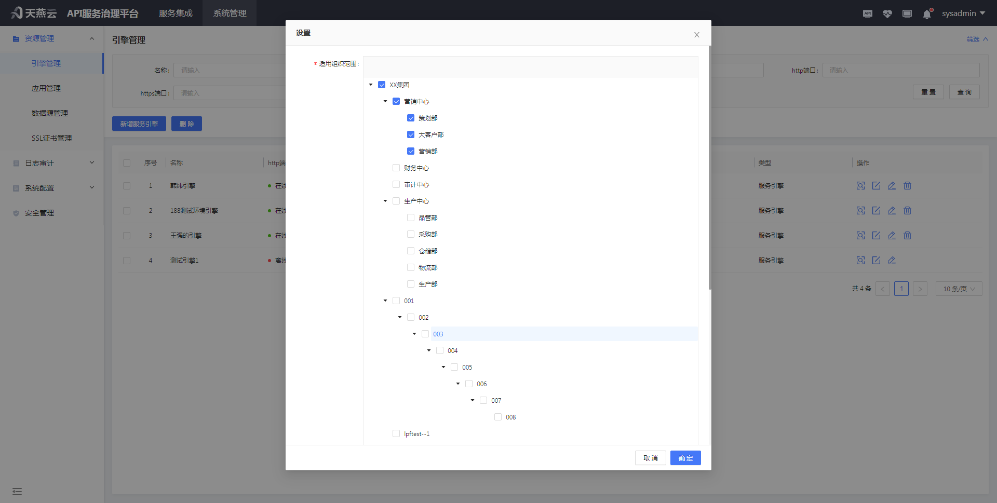997x503 pixels.
Task: Click the 取消 cancel button
Action: [x=650, y=458]
